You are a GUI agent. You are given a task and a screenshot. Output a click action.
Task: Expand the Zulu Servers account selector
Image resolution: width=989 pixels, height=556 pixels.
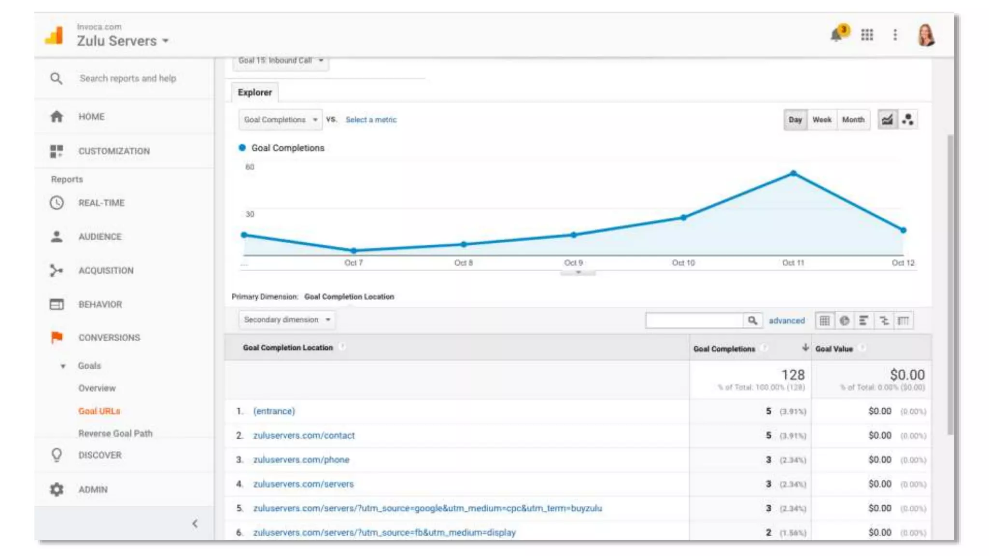pos(123,41)
